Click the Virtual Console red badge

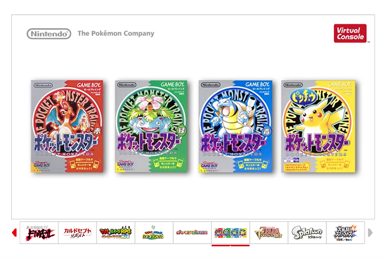[350, 33]
